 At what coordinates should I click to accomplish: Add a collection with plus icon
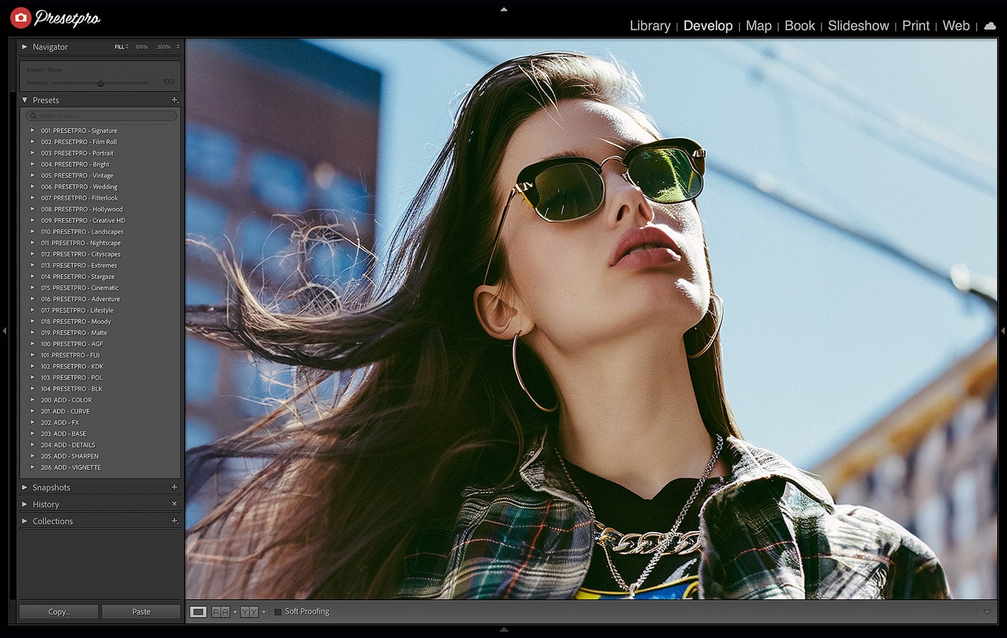coord(175,521)
